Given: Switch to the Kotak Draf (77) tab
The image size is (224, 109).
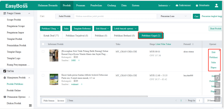Looking at the screenshot, I should [x=51, y=36].
